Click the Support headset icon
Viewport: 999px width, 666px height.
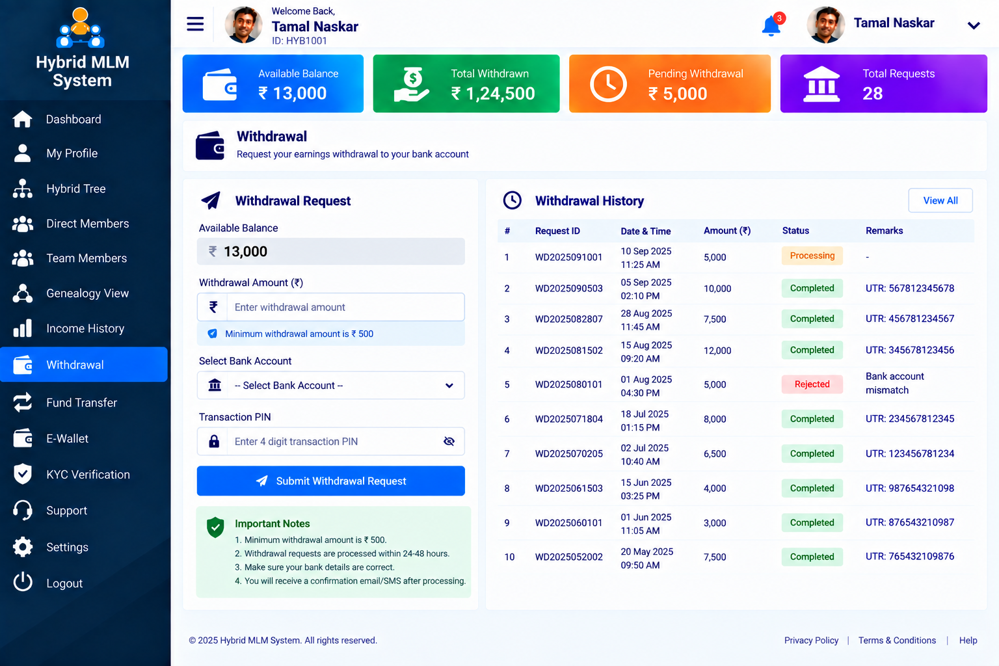(22, 511)
